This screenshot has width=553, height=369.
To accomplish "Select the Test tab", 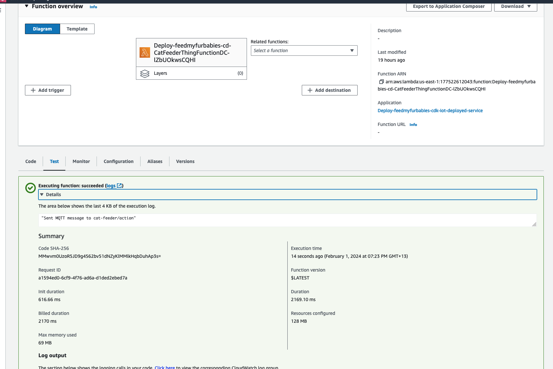I will coord(54,161).
